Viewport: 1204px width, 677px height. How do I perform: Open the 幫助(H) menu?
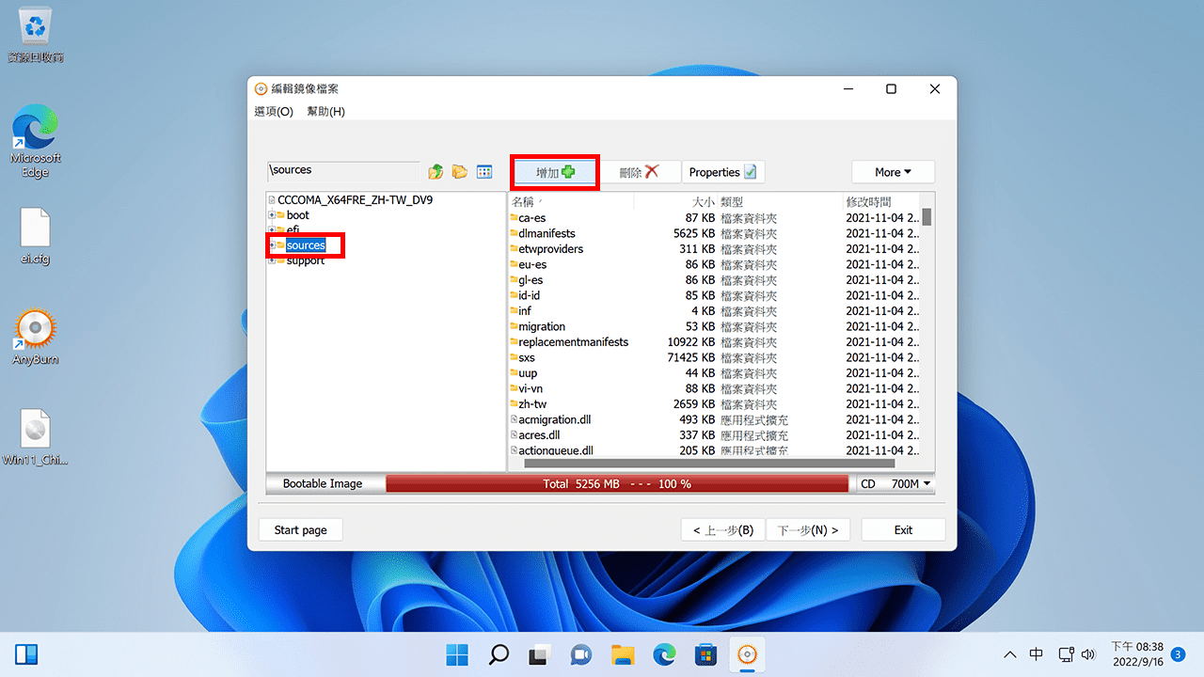click(325, 112)
